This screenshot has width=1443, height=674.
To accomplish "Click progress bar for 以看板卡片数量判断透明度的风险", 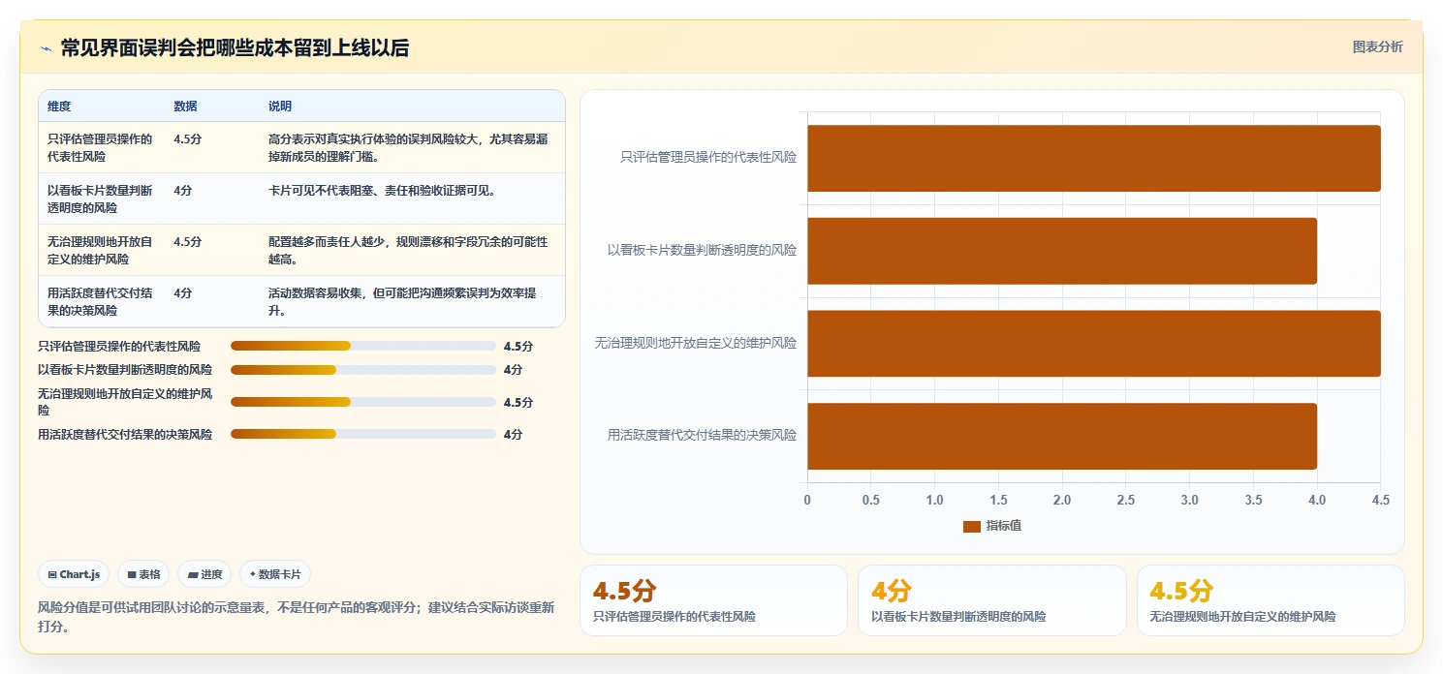I will pos(363,370).
